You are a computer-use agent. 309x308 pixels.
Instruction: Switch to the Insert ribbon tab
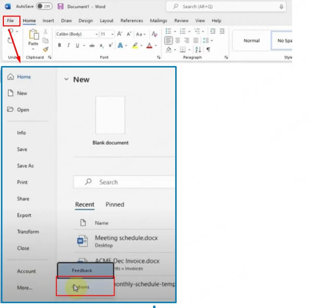tap(48, 21)
